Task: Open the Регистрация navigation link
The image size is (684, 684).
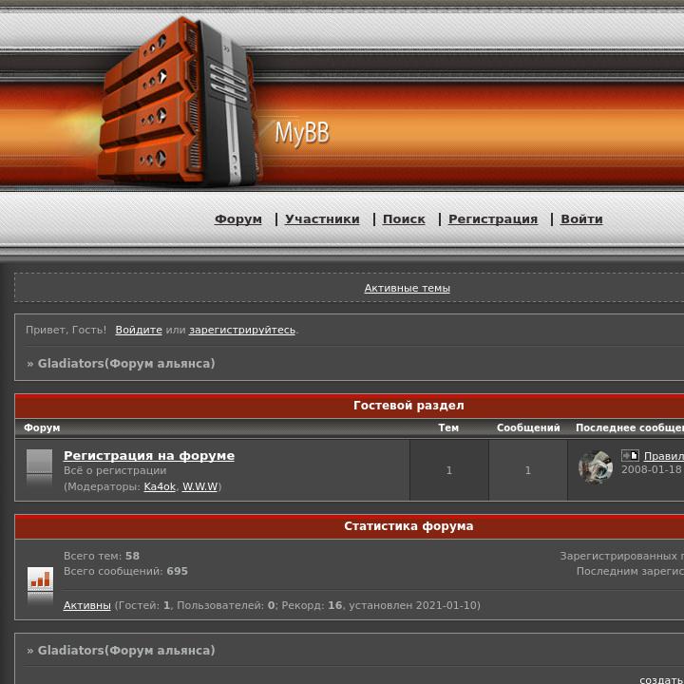Action: [x=493, y=219]
